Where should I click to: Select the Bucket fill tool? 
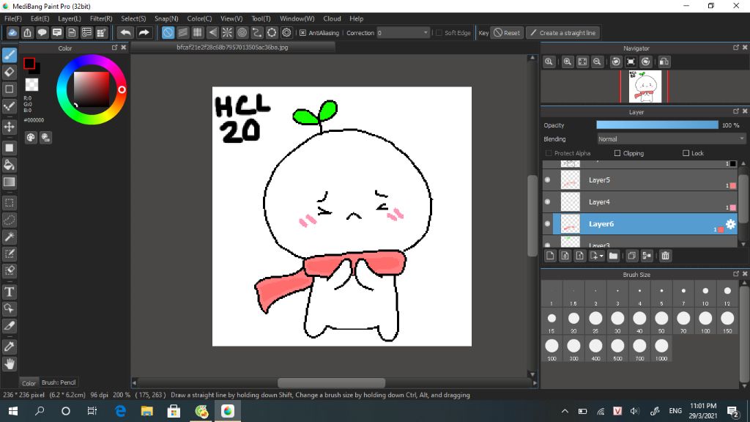click(x=10, y=165)
